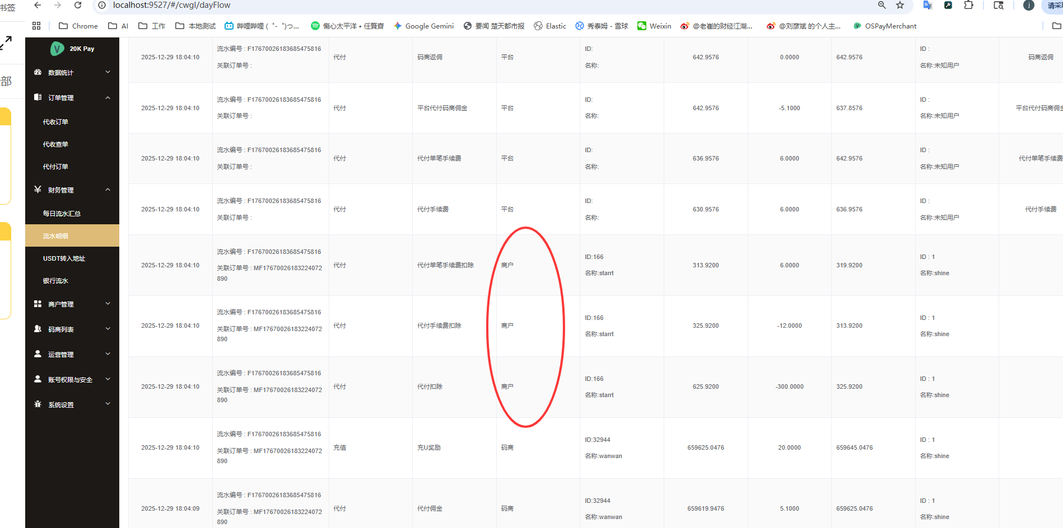Click the address bar URL field
This screenshot has height=528, width=1063.
[482, 5]
